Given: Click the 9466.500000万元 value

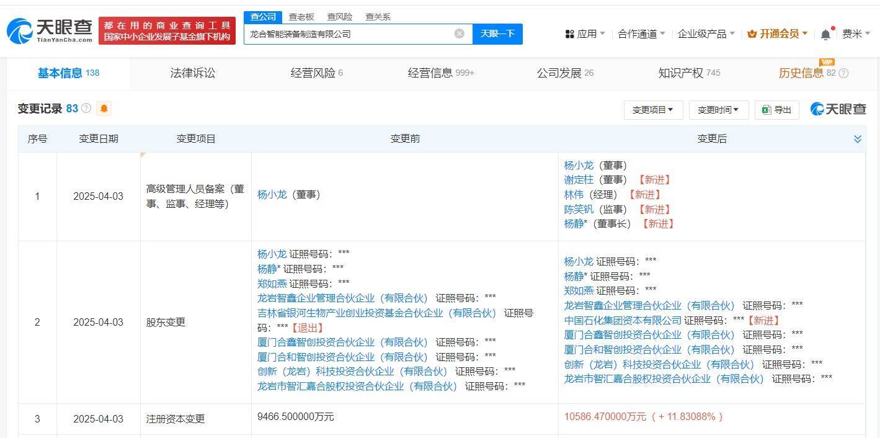Looking at the screenshot, I should tap(296, 417).
